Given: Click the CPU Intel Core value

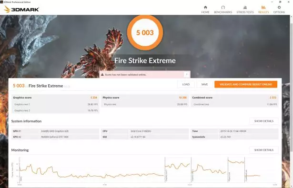Looking at the screenshot, I should tap(141, 131).
